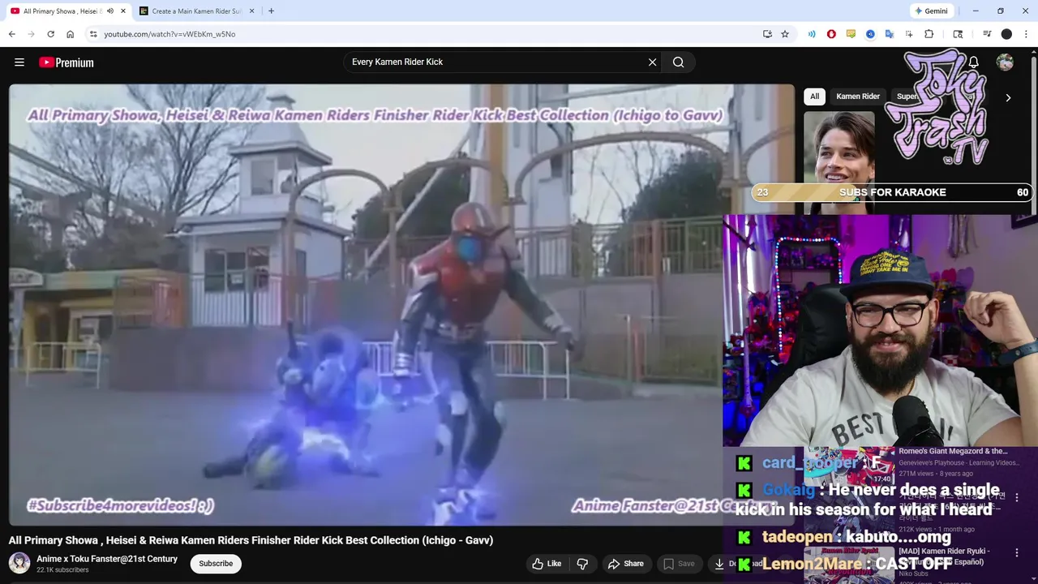This screenshot has width=1038, height=584.
Task: Open options for the 212K views suggested video
Action: click(1017, 497)
